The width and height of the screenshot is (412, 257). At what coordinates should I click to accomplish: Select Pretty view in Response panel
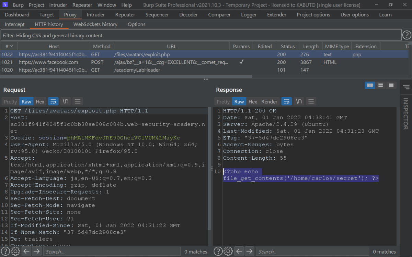coord(223,101)
